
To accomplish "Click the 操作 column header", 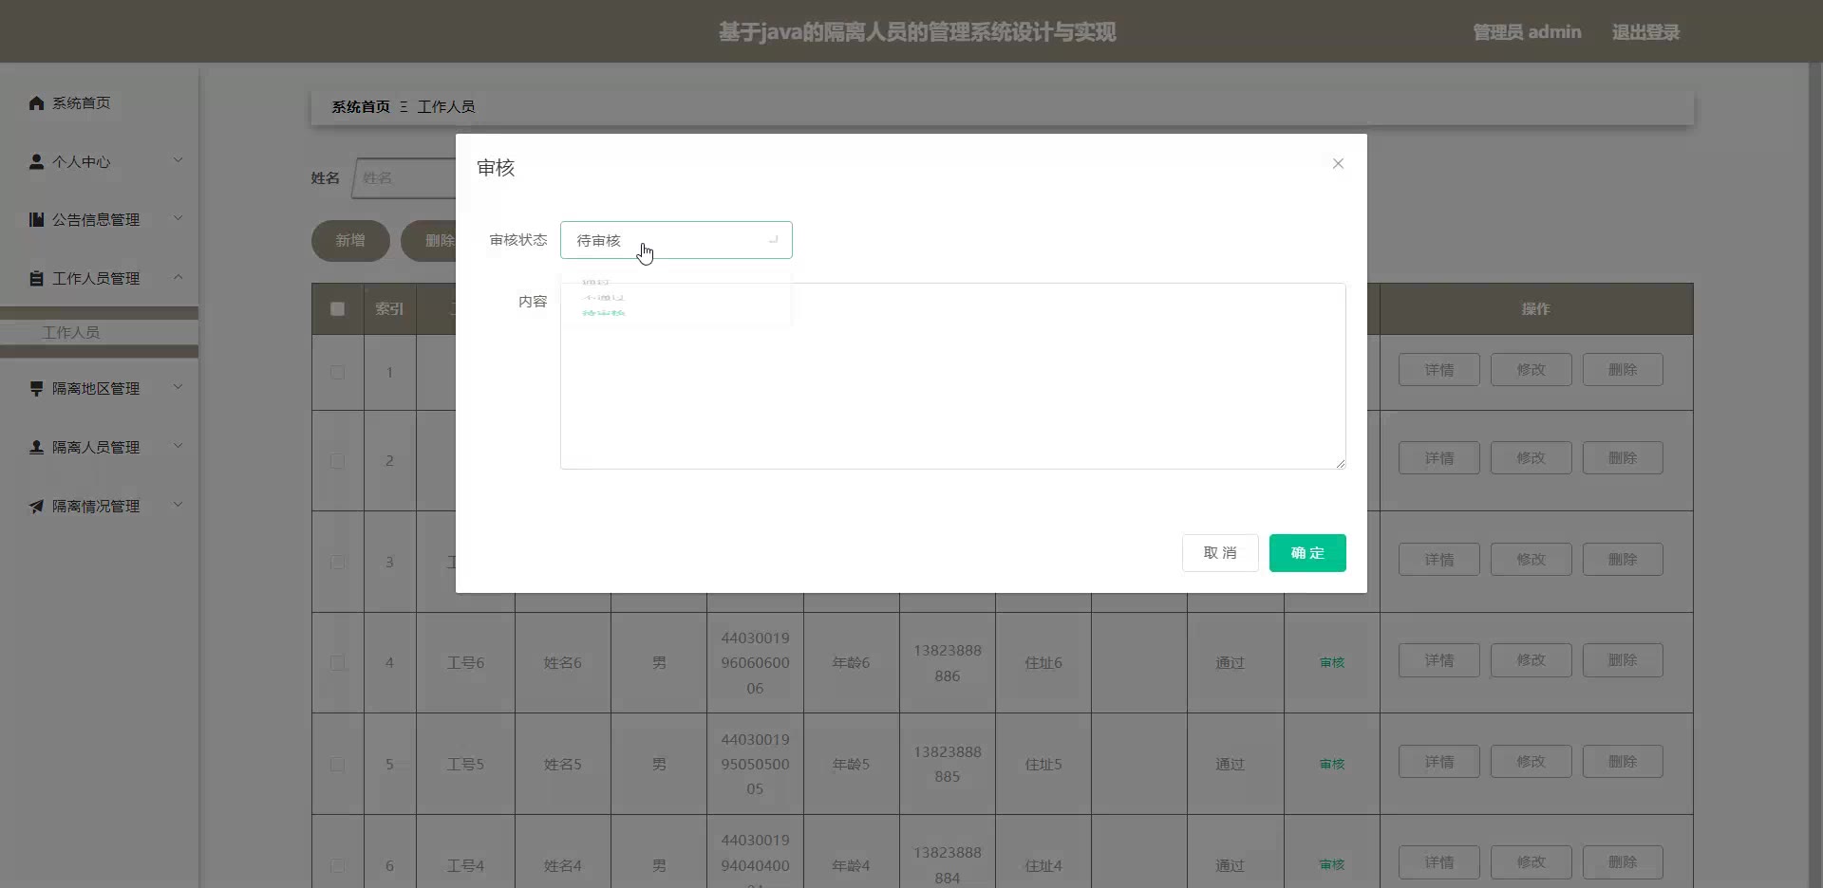I will 1535,308.
